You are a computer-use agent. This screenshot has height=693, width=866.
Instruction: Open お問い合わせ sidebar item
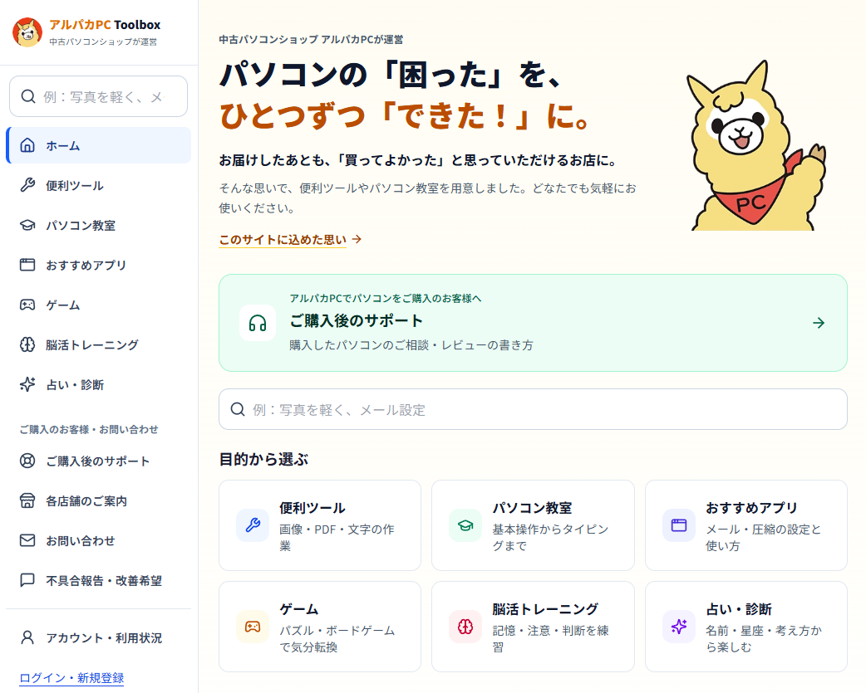98,540
